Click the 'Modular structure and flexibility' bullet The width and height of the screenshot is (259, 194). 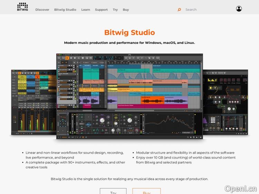pyautogui.click(x=185, y=153)
